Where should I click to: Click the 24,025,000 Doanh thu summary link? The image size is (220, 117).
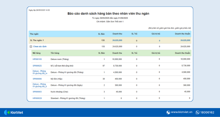click(x=117, y=40)
